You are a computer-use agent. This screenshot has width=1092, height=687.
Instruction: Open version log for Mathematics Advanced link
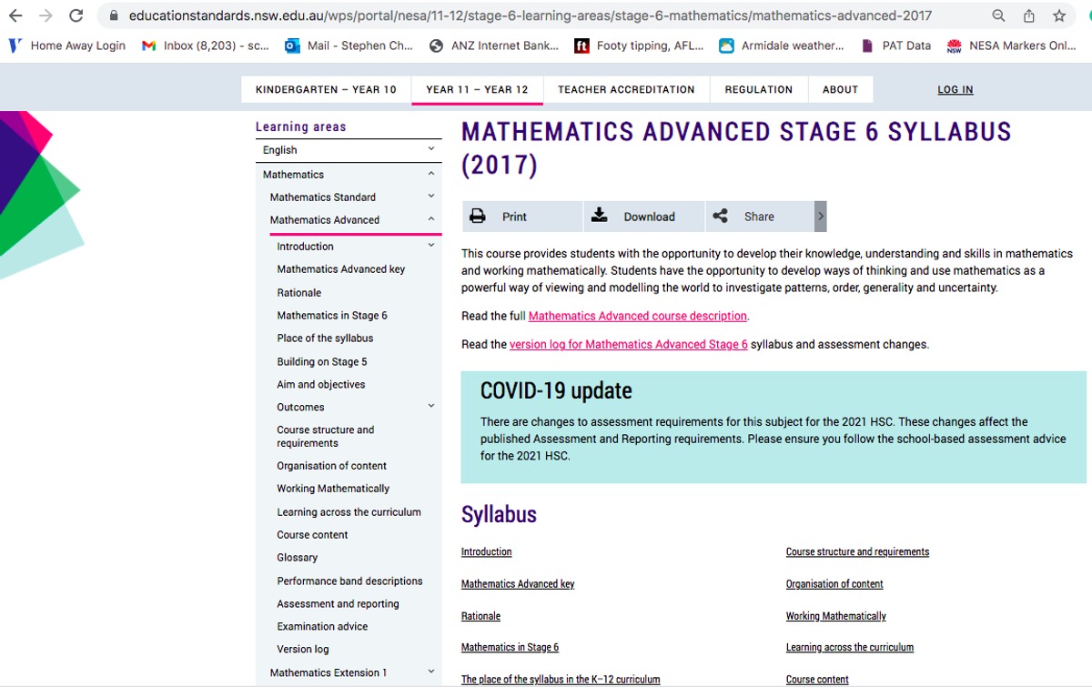(628, 345)
